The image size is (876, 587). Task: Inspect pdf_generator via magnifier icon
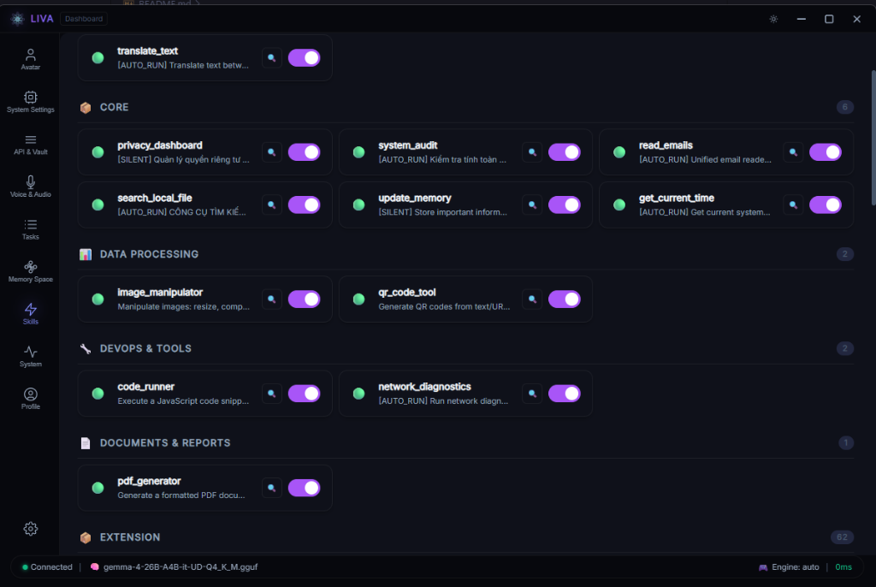point(271,488)
